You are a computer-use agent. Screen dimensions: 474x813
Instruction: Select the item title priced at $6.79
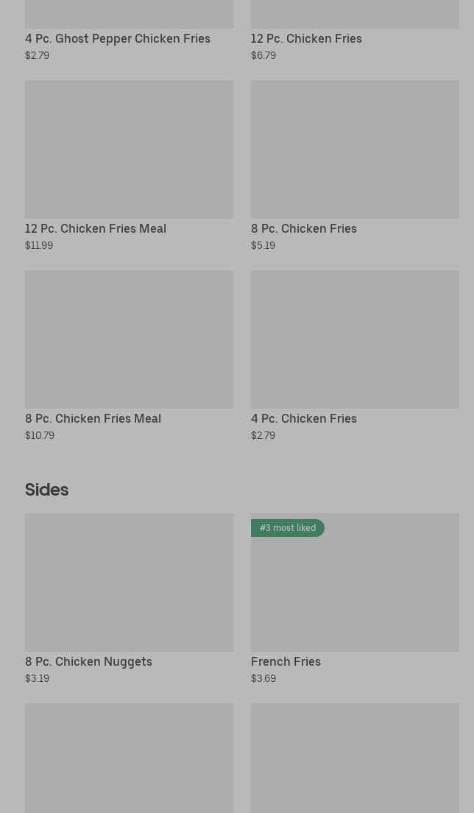[x=306, y=38]
